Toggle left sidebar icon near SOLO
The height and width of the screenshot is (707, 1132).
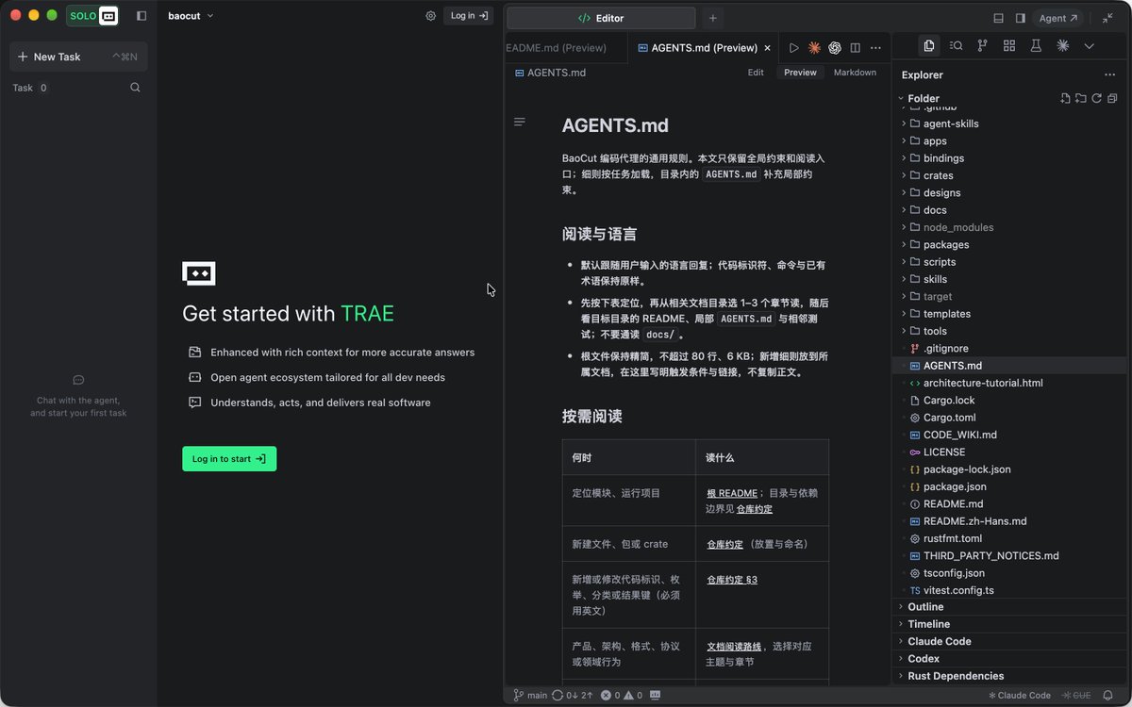point(141,16)
